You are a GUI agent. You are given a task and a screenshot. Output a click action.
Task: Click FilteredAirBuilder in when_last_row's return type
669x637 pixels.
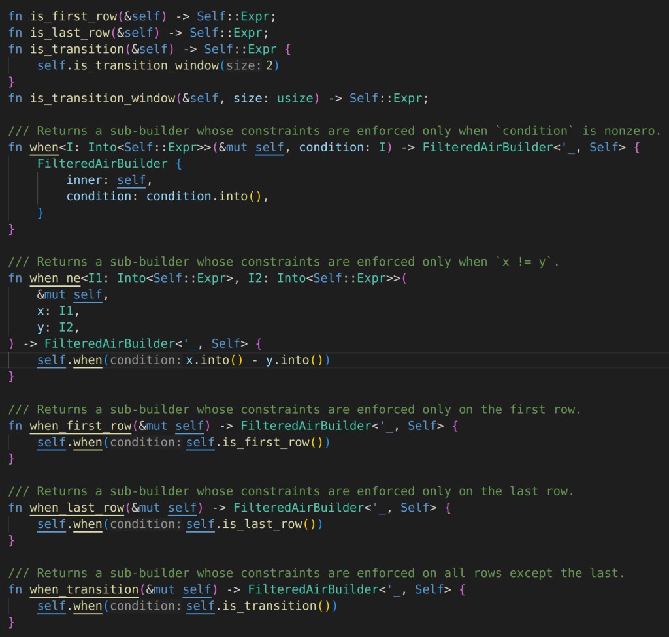(x=299, y=508)
